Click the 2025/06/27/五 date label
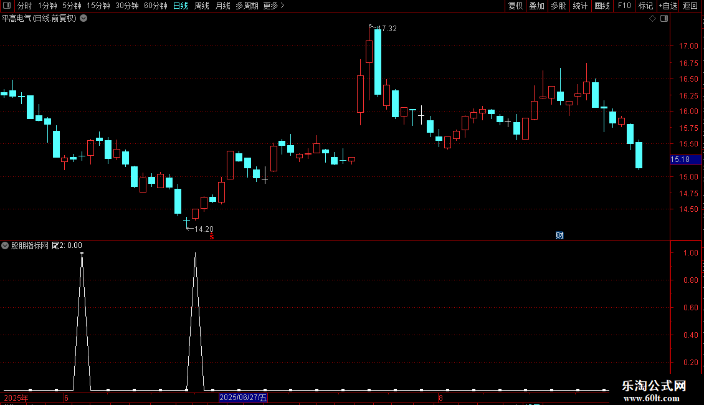704x405 pixels. coord(243,398)
